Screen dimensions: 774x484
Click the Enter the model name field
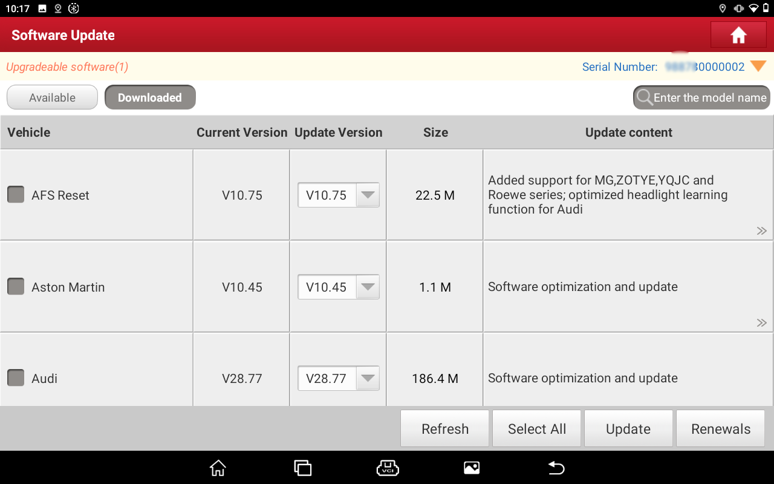(x=709, y=97)
